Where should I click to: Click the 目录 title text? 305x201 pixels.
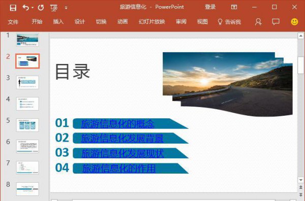(73, 72)
